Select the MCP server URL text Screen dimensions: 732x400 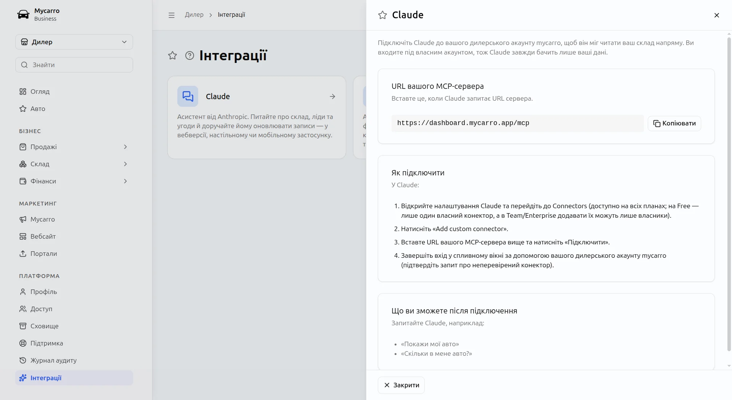click(463, 123)
